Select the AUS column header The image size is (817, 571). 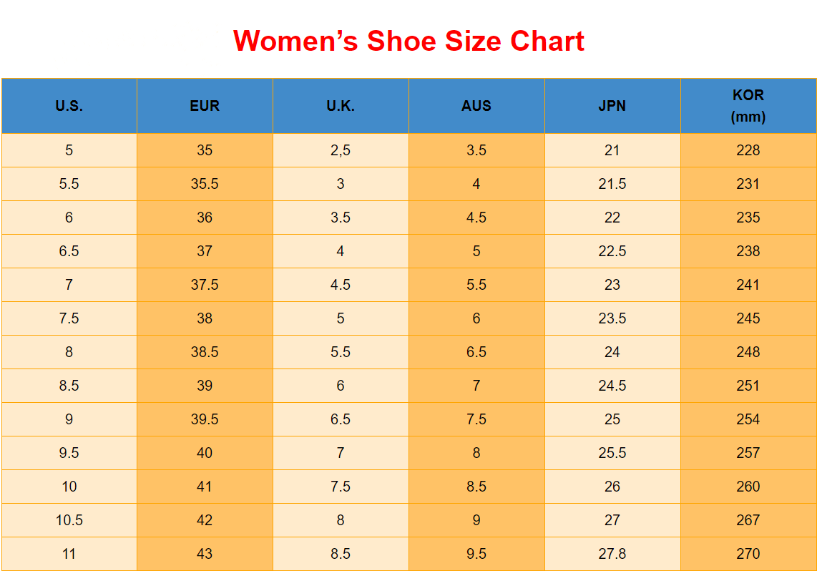(x=476, y=106)
